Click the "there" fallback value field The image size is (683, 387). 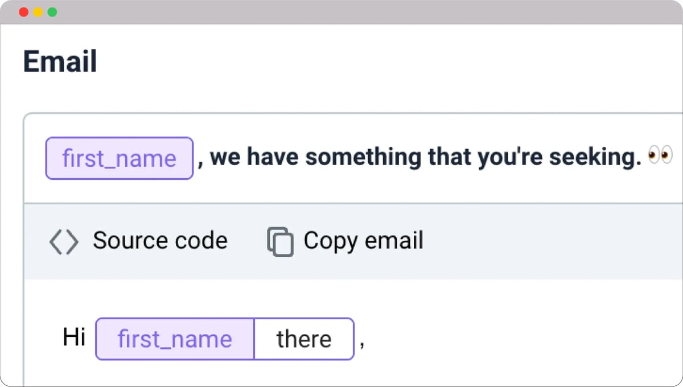click(x=304, y=339)
